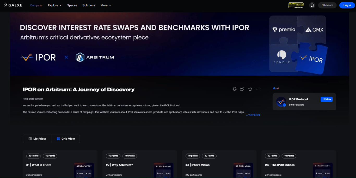Open the Spaces nav item

pos(72,5)
